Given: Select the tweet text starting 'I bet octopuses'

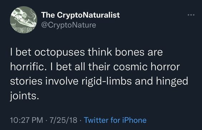Looking at the screenshot, I should point(99,74).
